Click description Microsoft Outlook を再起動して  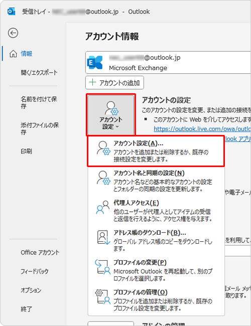click(x=163, y=275)
